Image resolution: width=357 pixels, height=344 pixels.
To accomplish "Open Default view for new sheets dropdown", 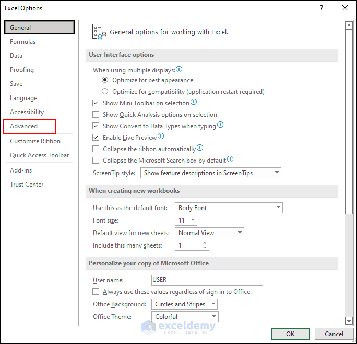I will pyautogui.click(x=209, y=233).
